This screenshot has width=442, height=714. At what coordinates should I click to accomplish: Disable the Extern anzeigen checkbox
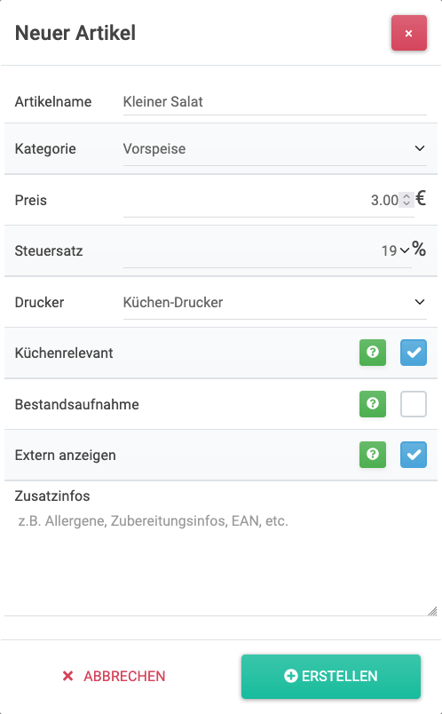(414, 455)
